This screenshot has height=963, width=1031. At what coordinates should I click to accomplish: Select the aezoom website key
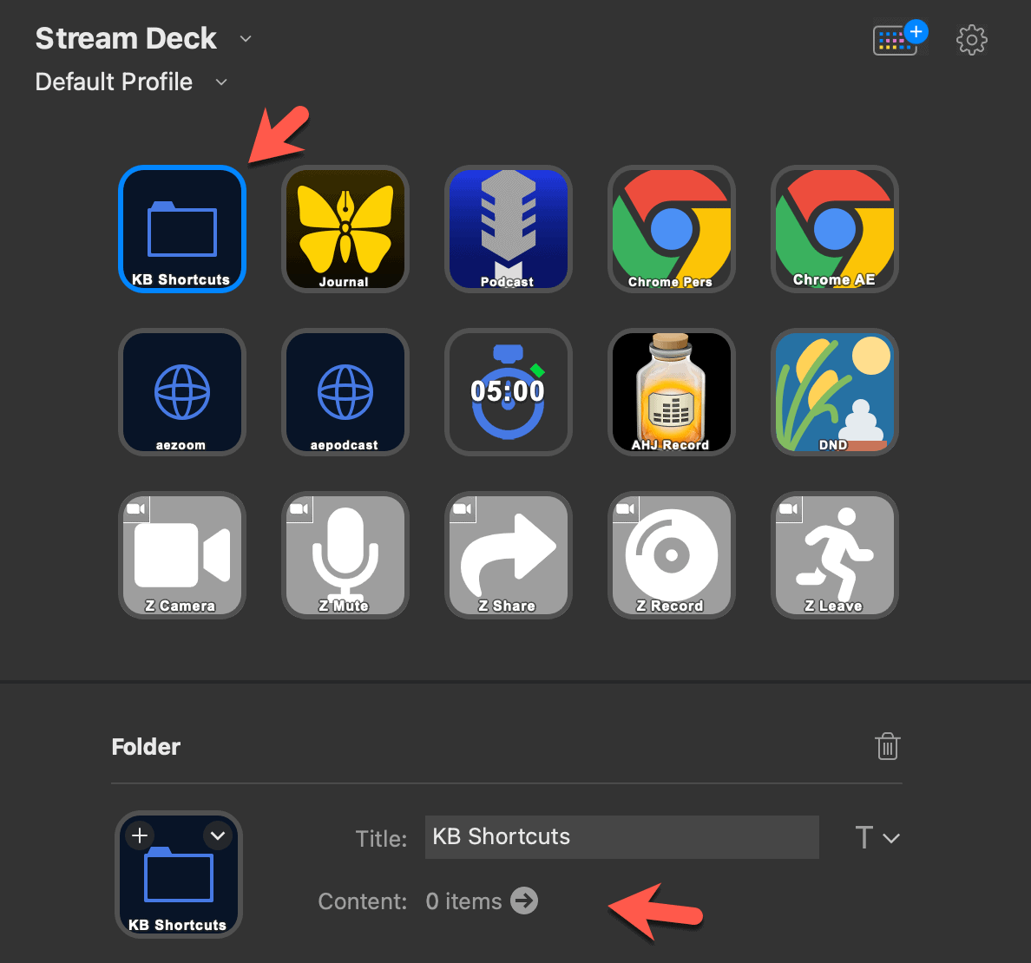click(x=182, y=392)
